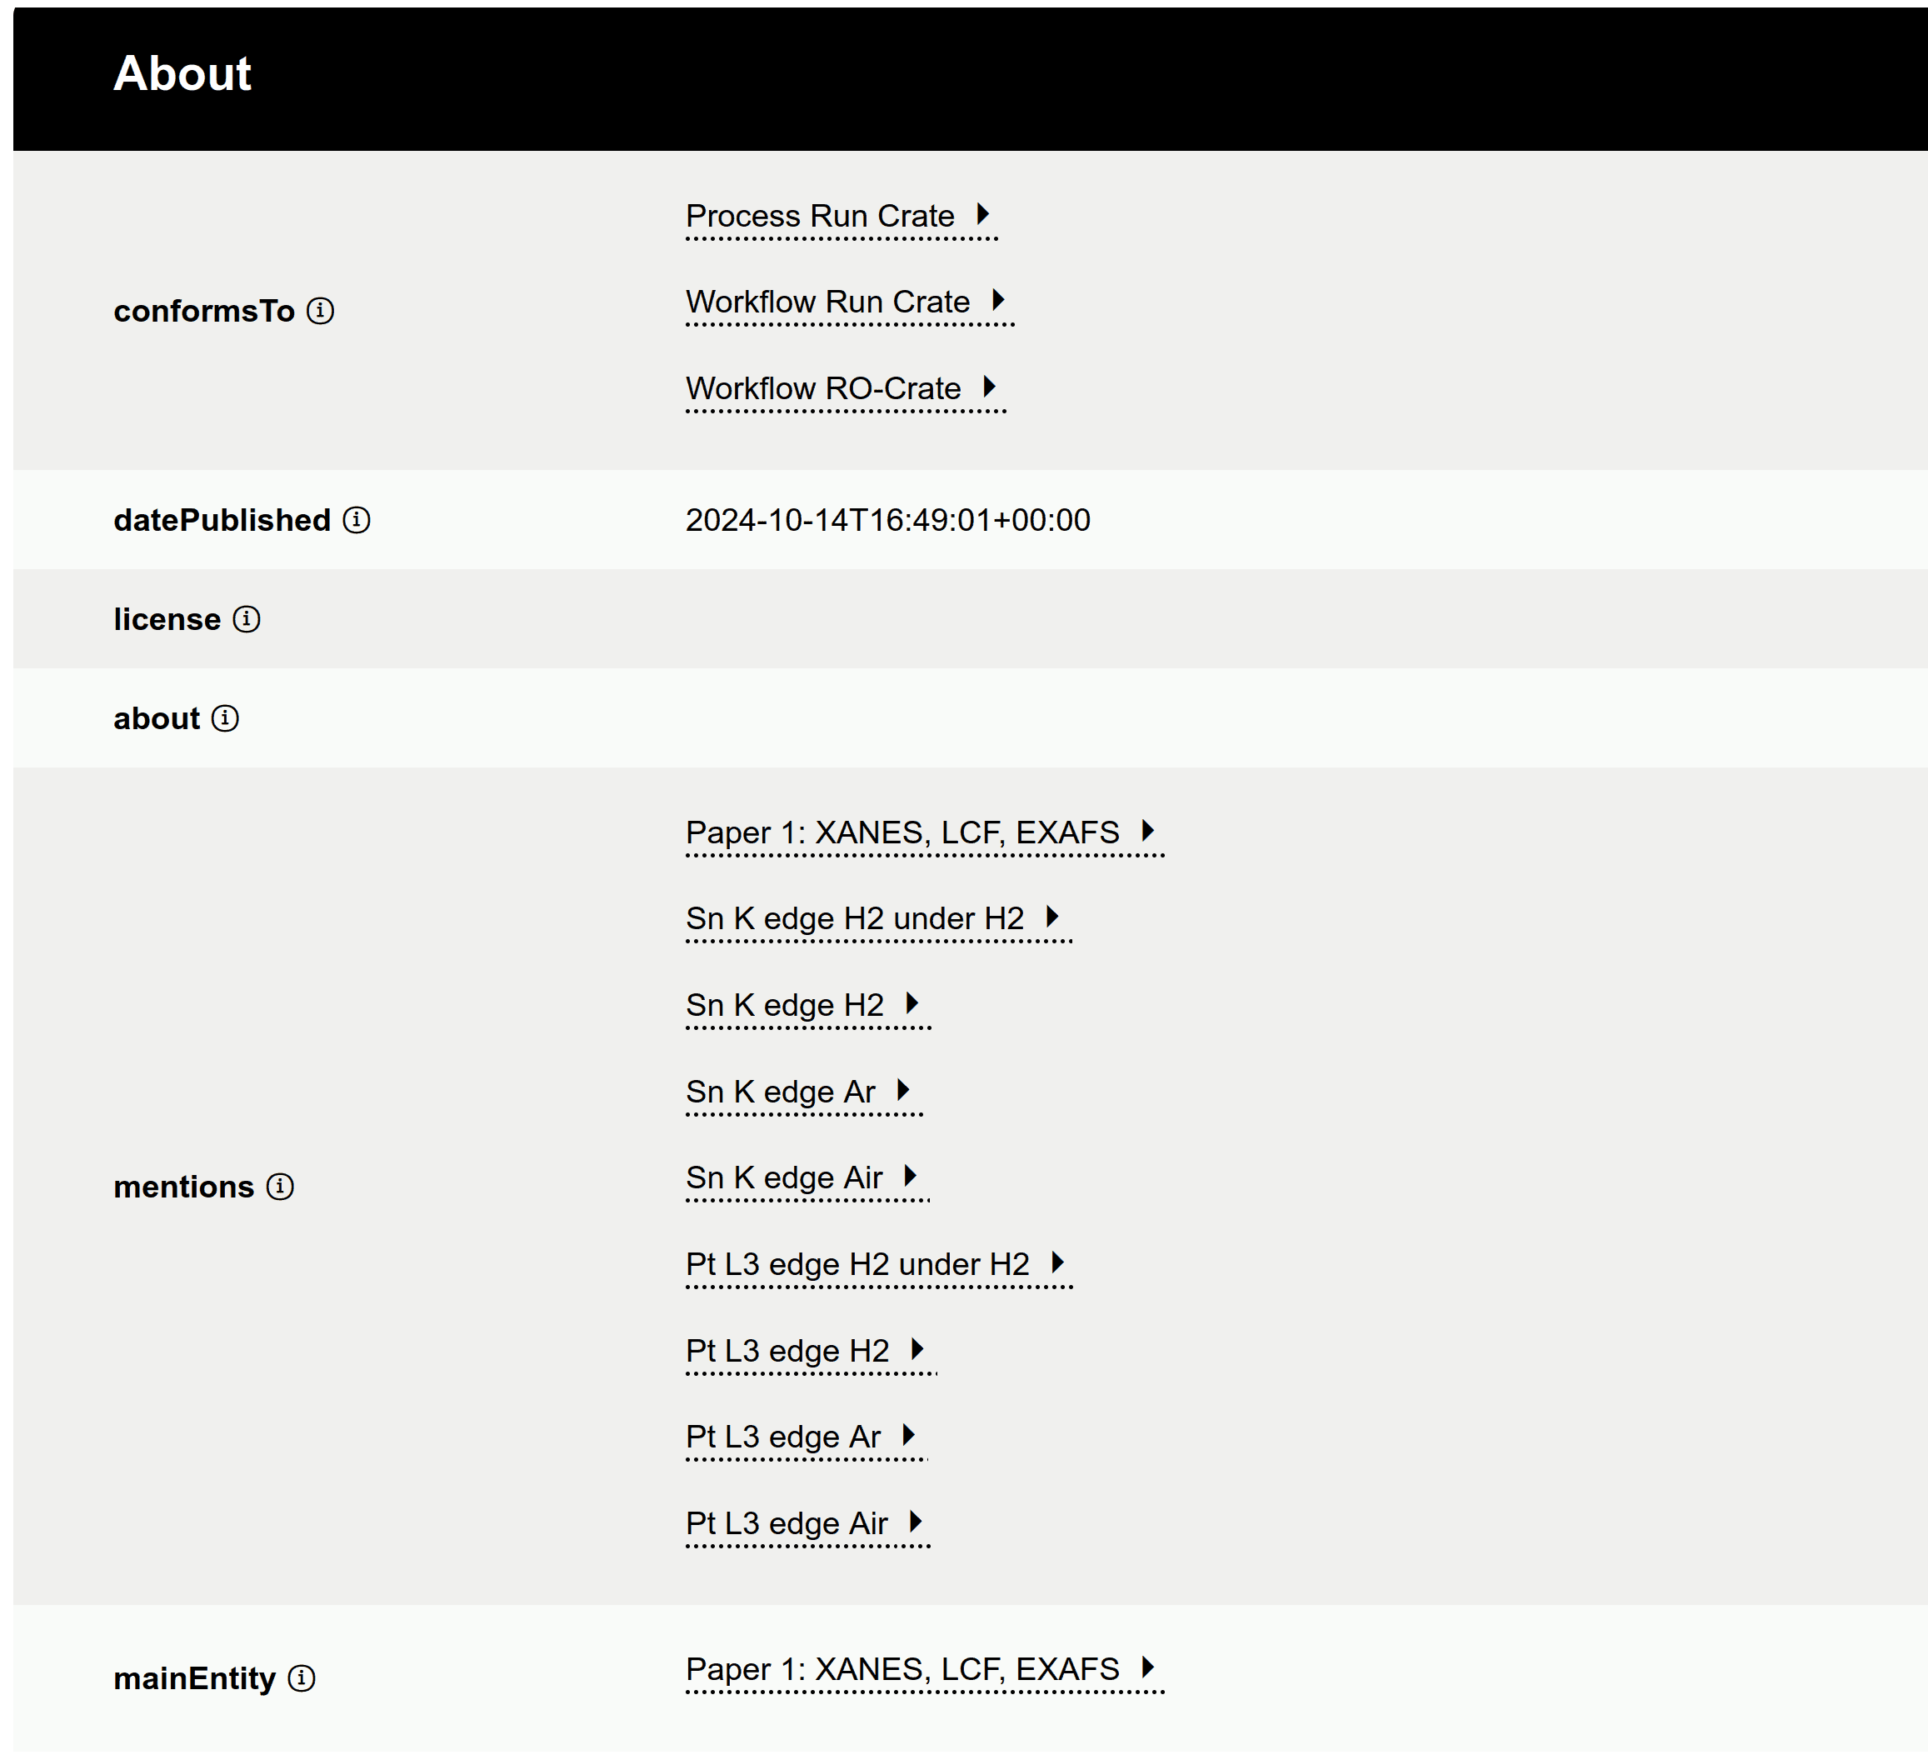Click the info icon next to about

[225, 718]
